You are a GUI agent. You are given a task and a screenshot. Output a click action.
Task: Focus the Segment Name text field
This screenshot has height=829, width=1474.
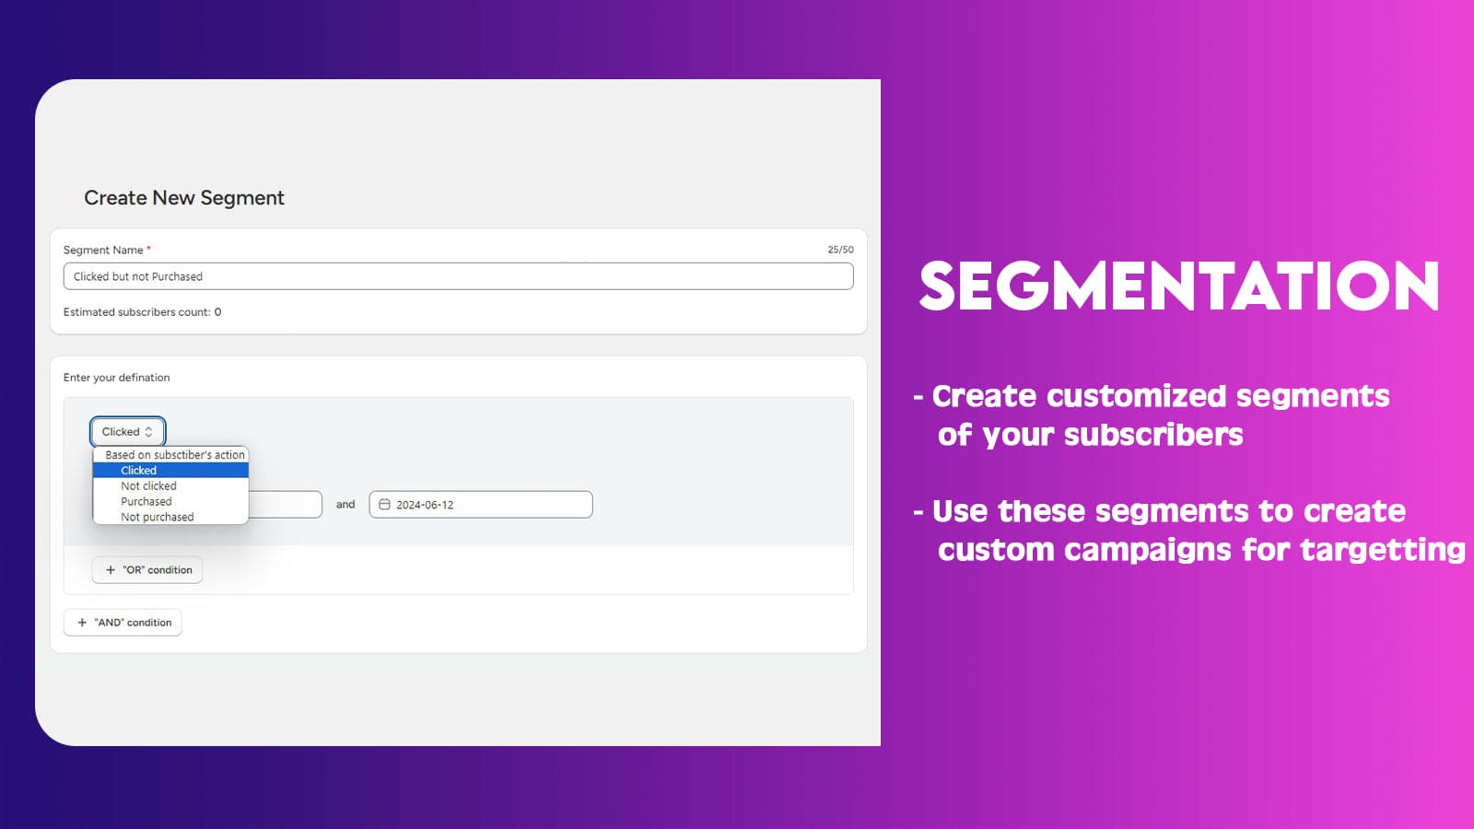tap(458, 276)
